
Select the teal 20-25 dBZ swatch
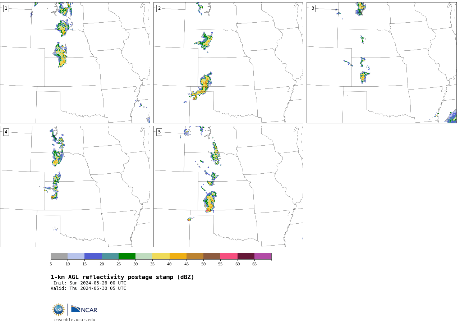[110, 256]
